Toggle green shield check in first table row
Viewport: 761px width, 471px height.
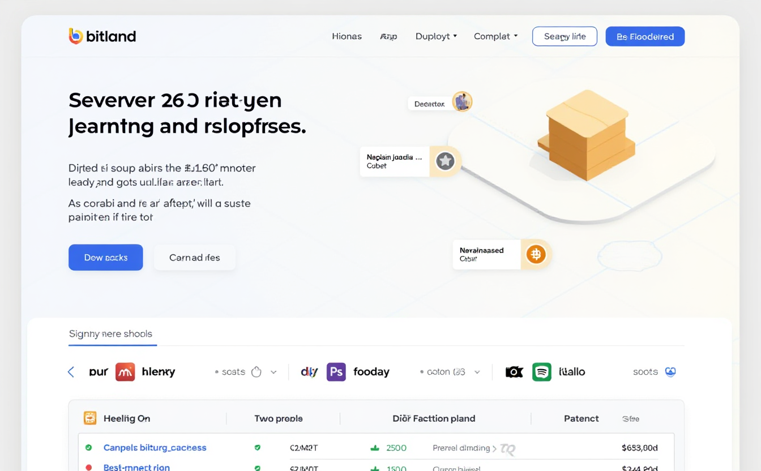tap(258, 448)
